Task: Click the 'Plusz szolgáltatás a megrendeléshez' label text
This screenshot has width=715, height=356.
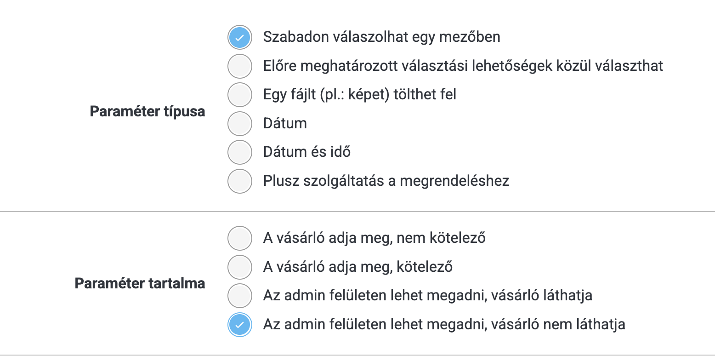Action: pos(386,181)
